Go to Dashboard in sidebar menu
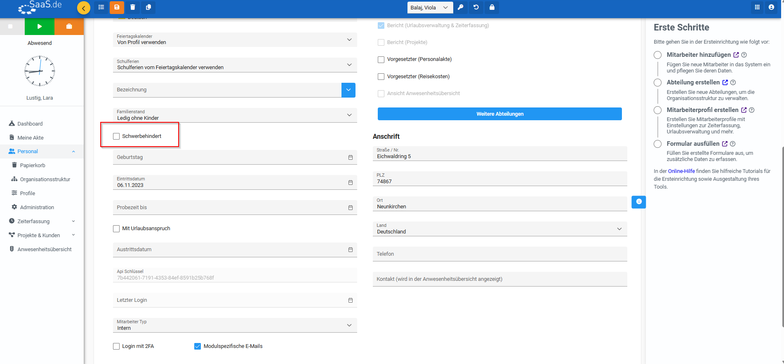 pos(30,124)
